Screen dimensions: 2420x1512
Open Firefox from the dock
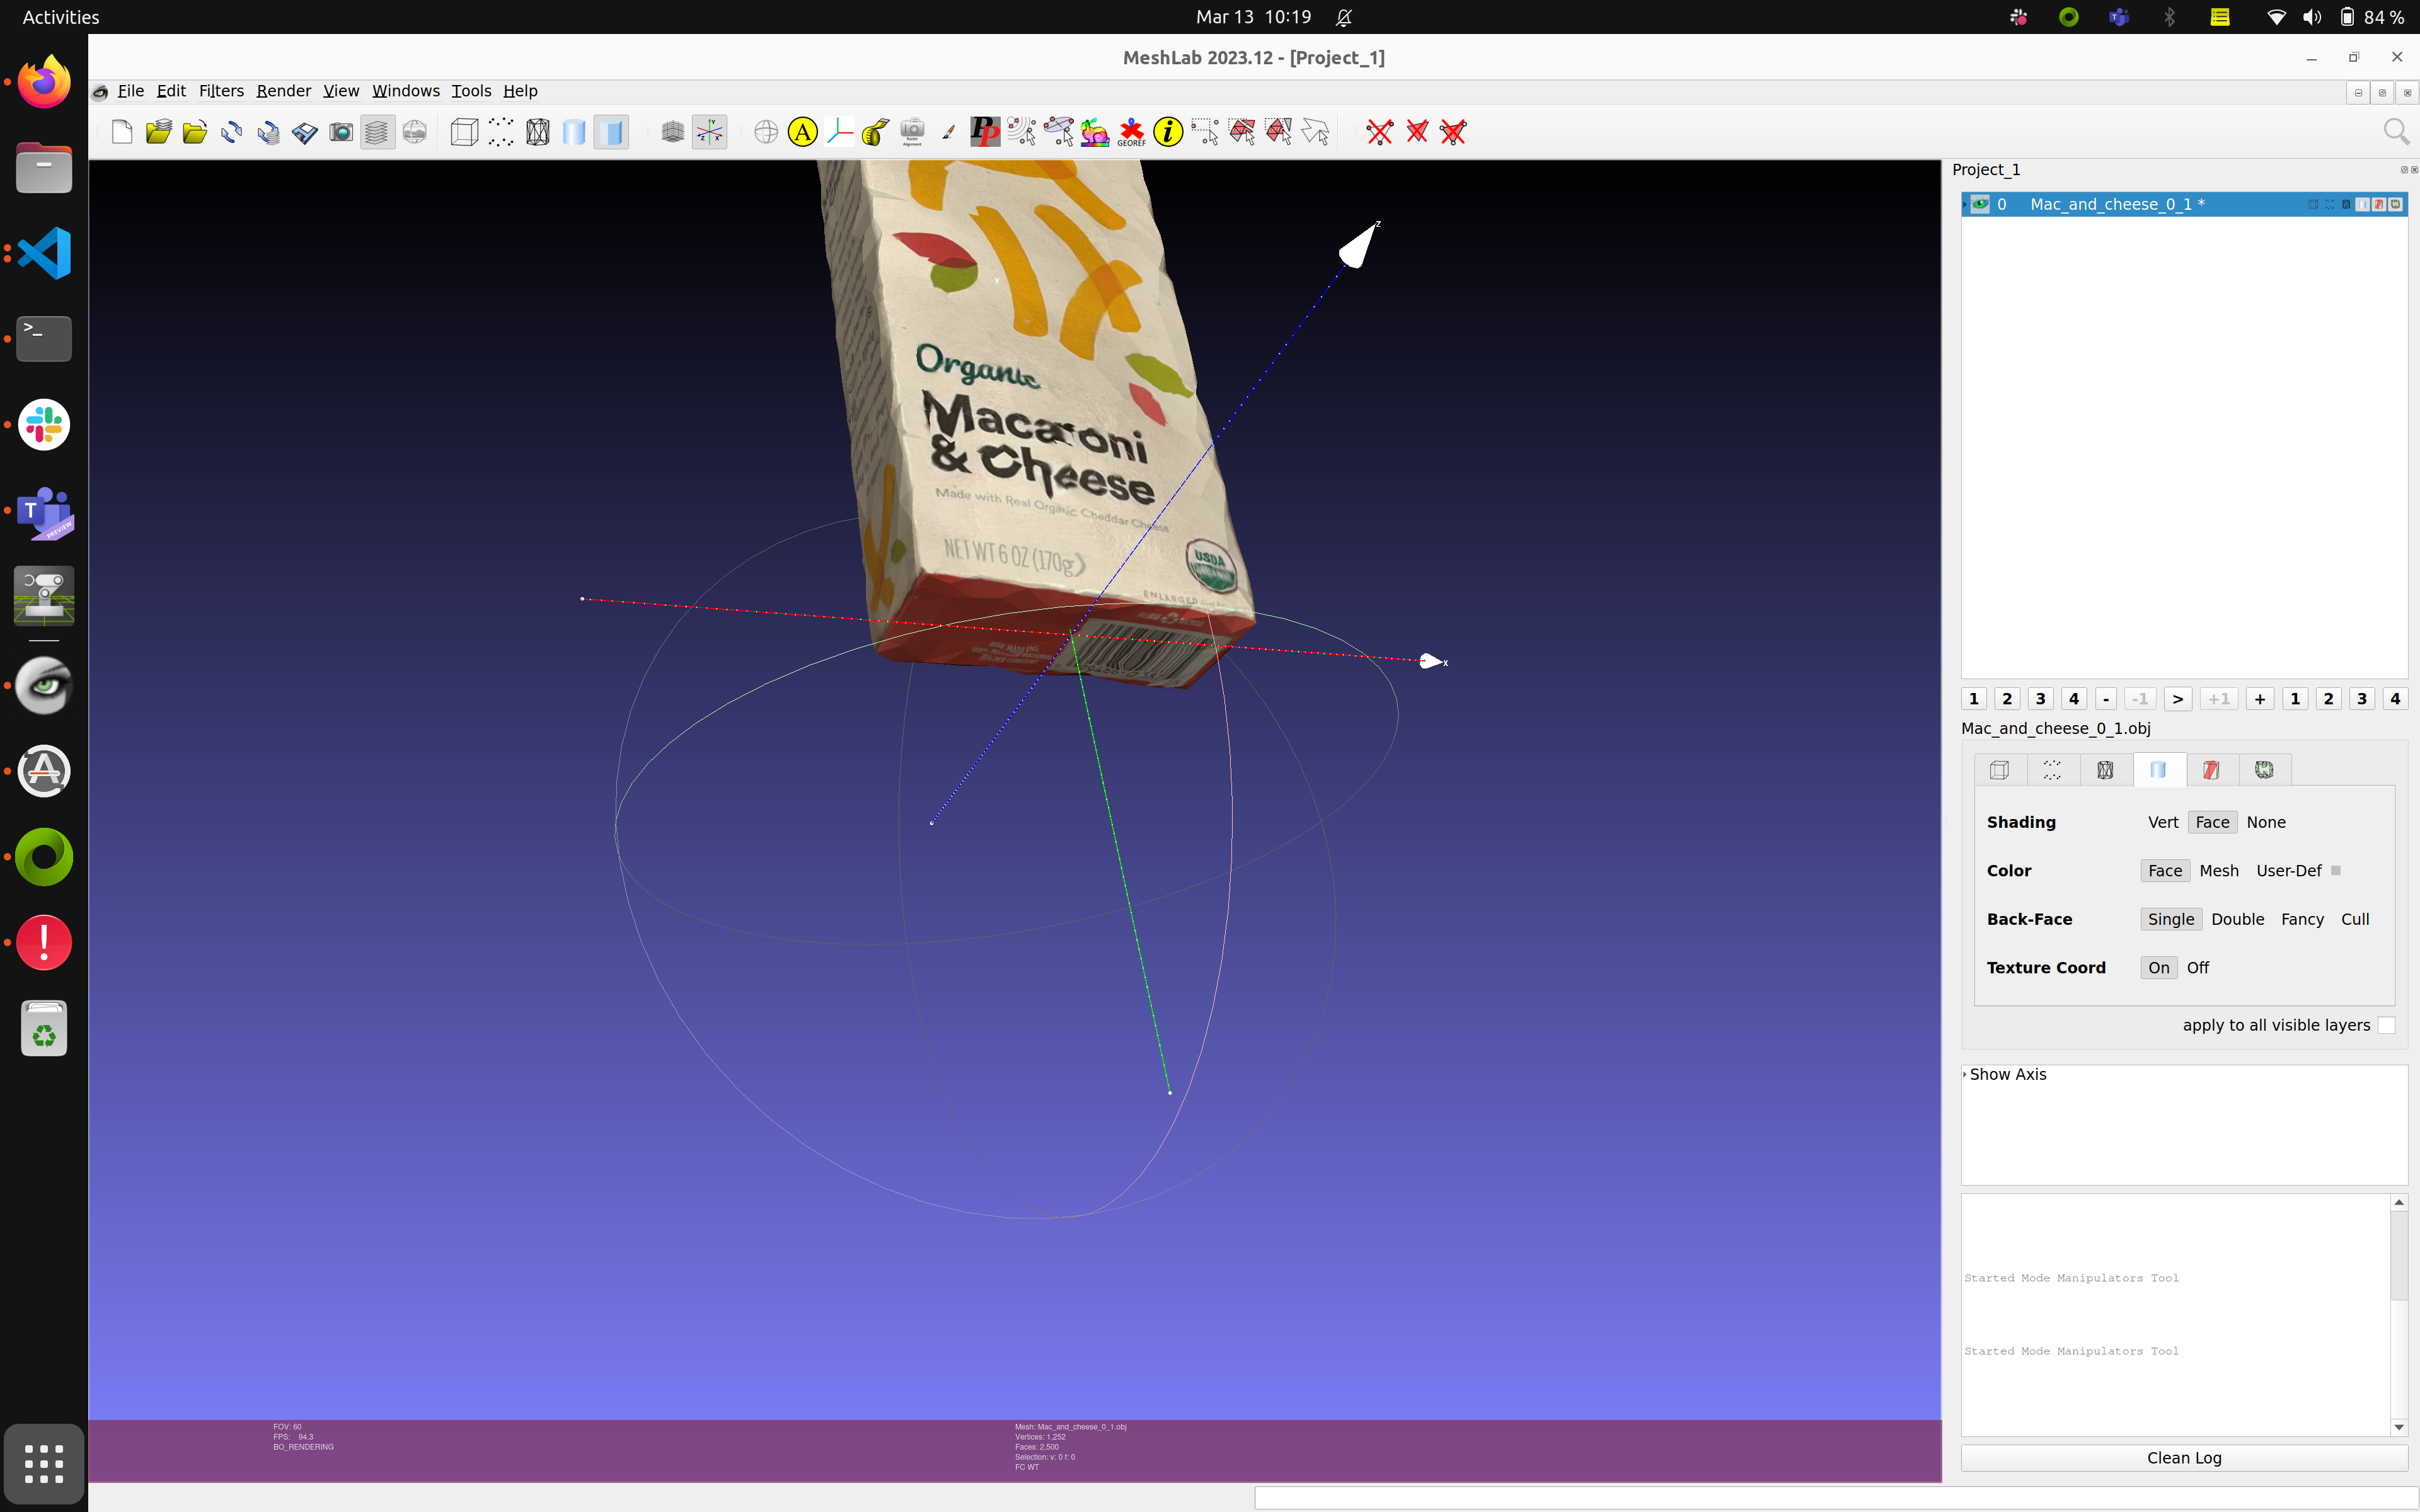click(43, 82)
